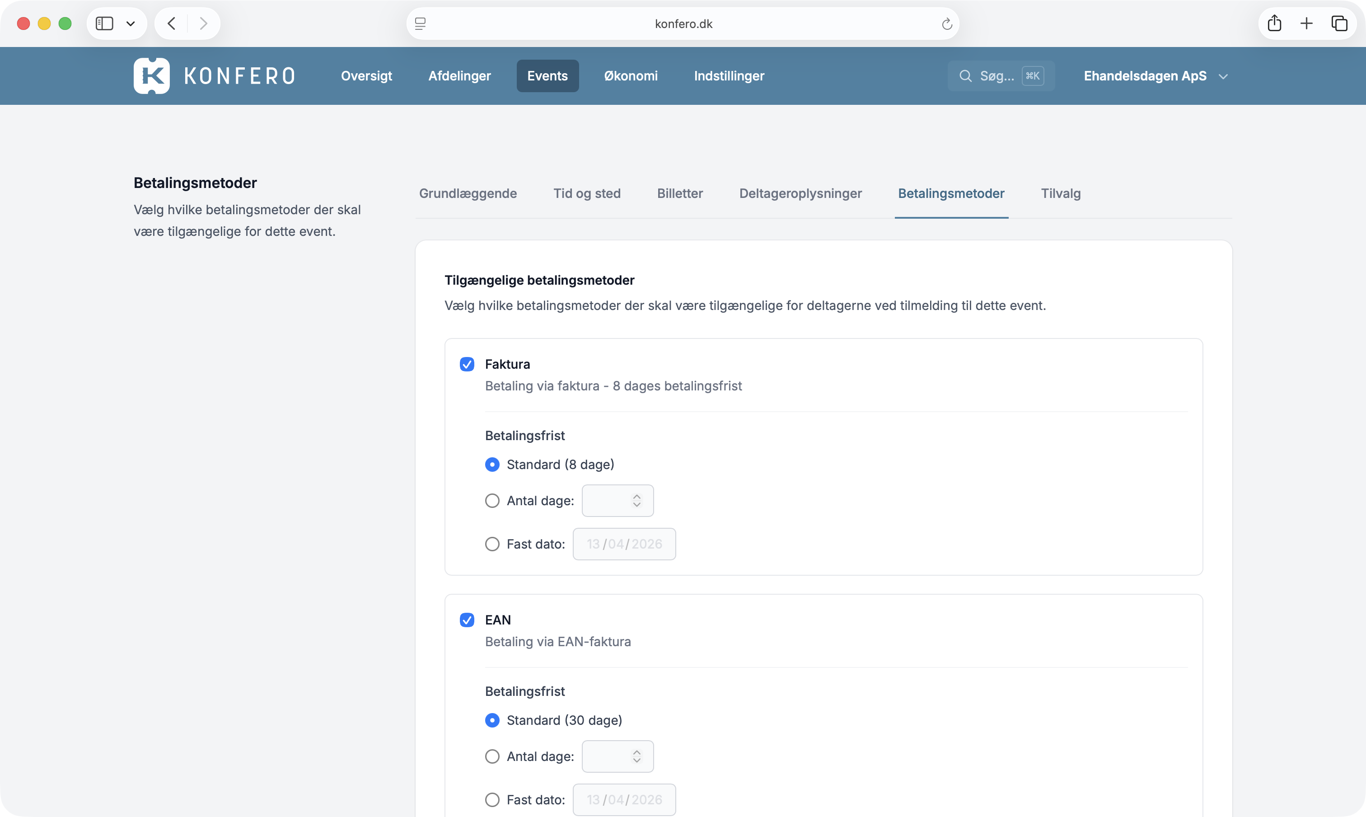1366x817 pixels.
Task: Open Indstillinger
Action: (x=728, y=75)
